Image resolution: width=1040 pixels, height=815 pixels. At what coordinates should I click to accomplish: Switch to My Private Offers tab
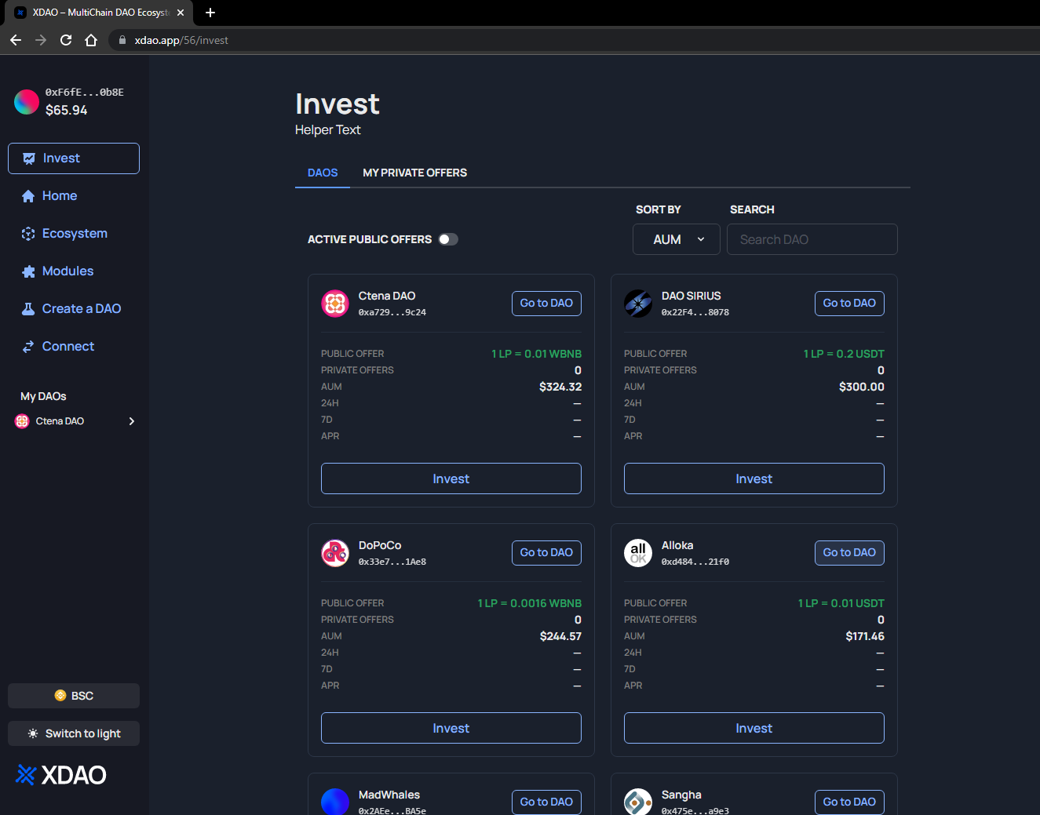(x=414, y=173)
